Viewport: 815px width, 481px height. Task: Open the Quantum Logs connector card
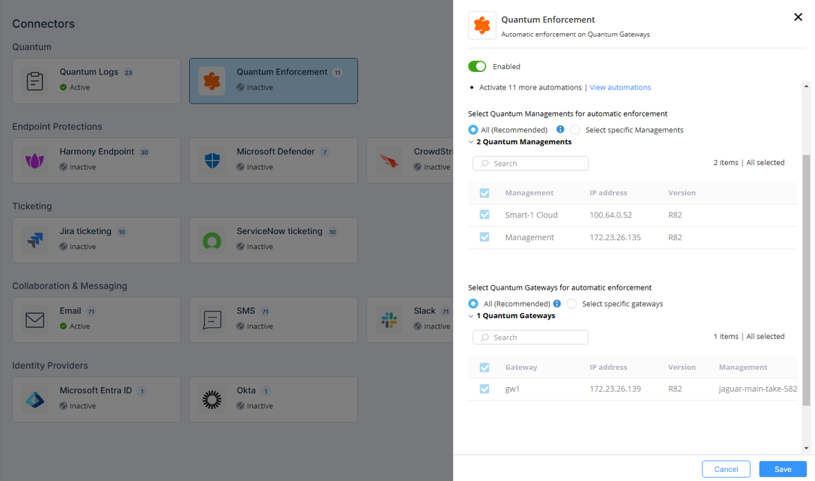(x=97, y=81)
